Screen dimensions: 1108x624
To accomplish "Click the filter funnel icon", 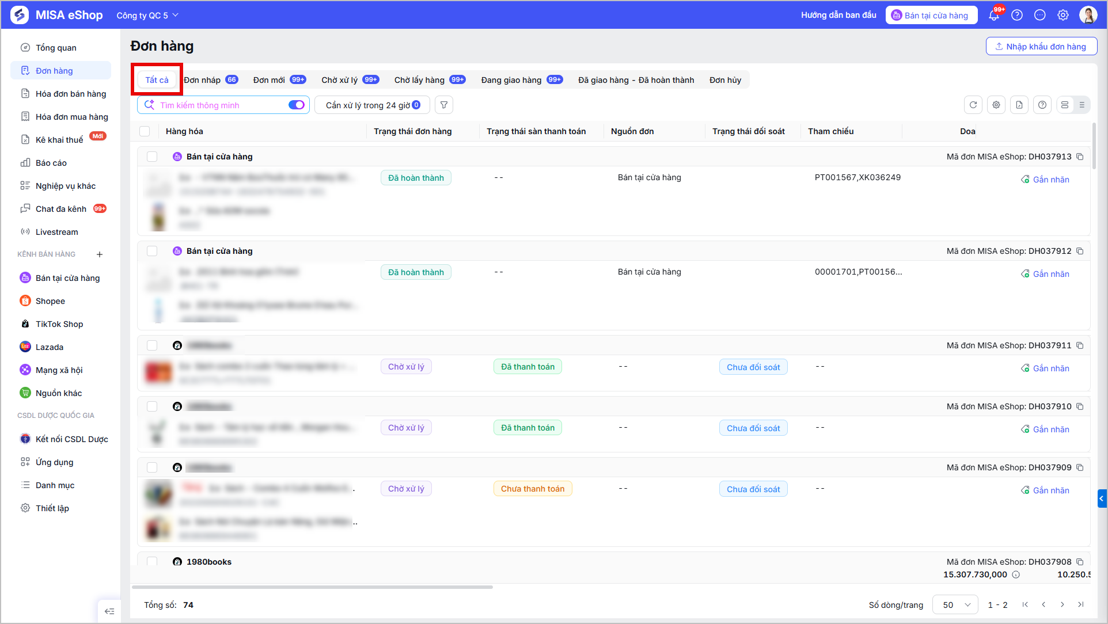I will pyautogui.click(x=444, y=105).
